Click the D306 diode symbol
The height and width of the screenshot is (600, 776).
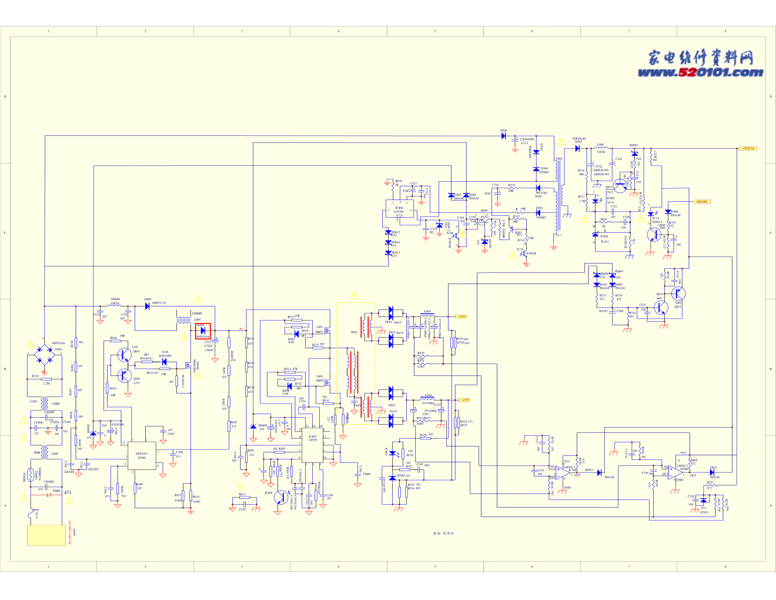504,136
